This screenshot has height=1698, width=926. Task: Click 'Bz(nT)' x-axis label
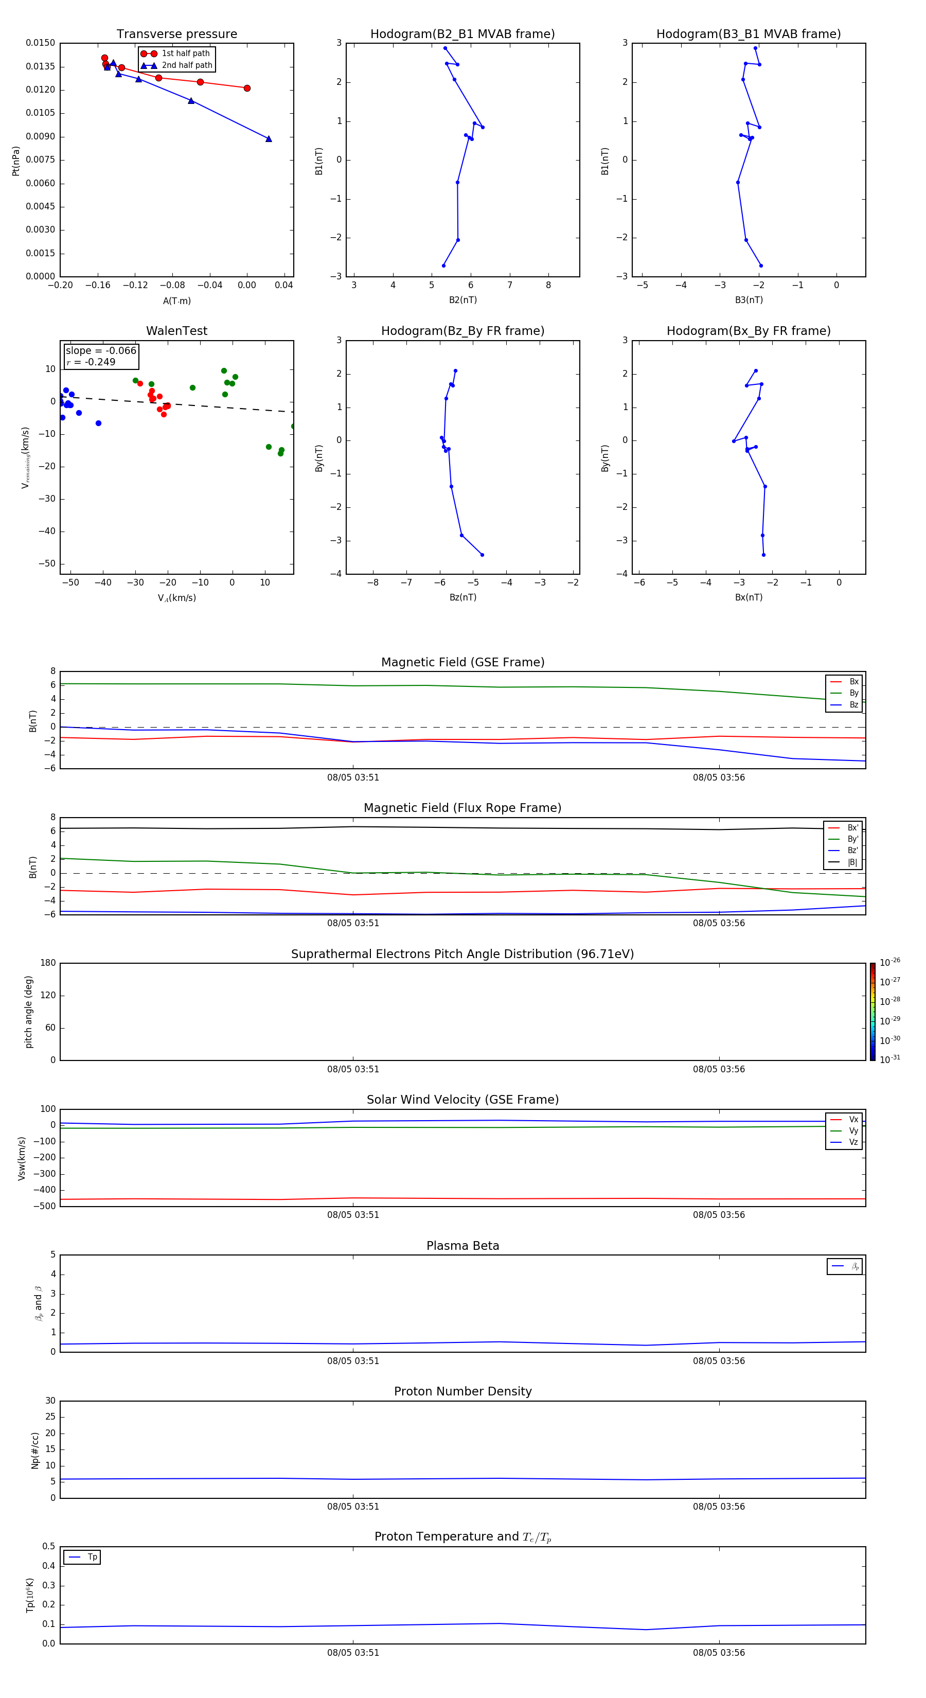point(462,597)
